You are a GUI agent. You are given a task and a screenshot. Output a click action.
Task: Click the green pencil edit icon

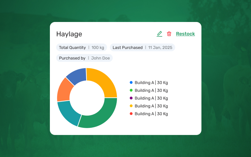click(x=159, y=34)
